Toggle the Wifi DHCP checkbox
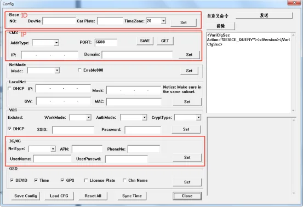Viewport: 303px width, 207px height. point(9,129)
